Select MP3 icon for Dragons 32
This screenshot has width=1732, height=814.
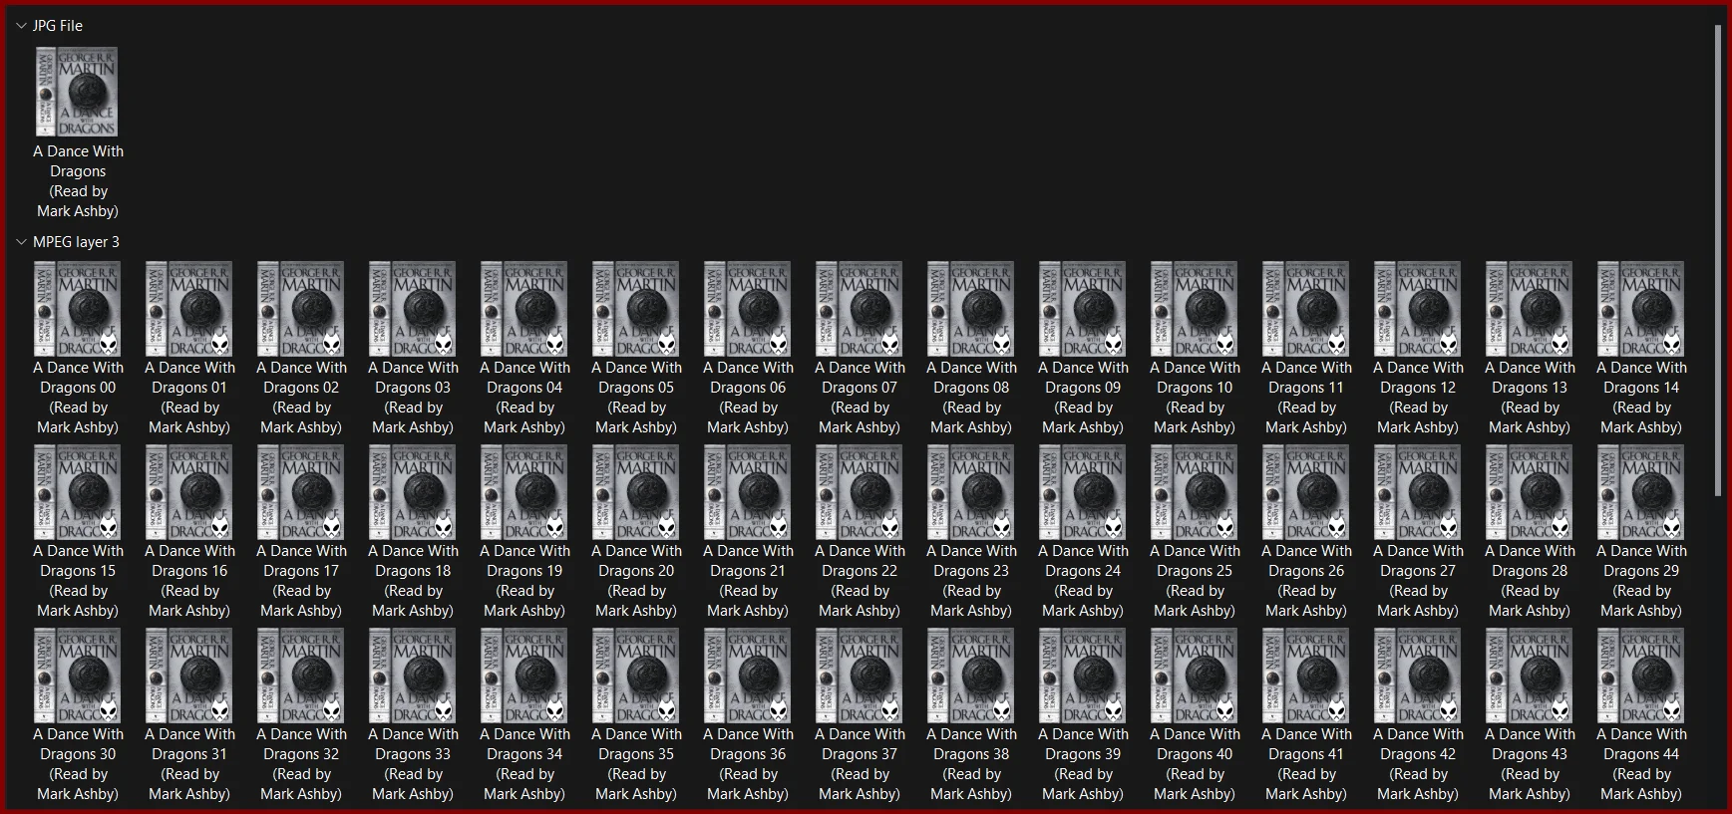(301, 676)
